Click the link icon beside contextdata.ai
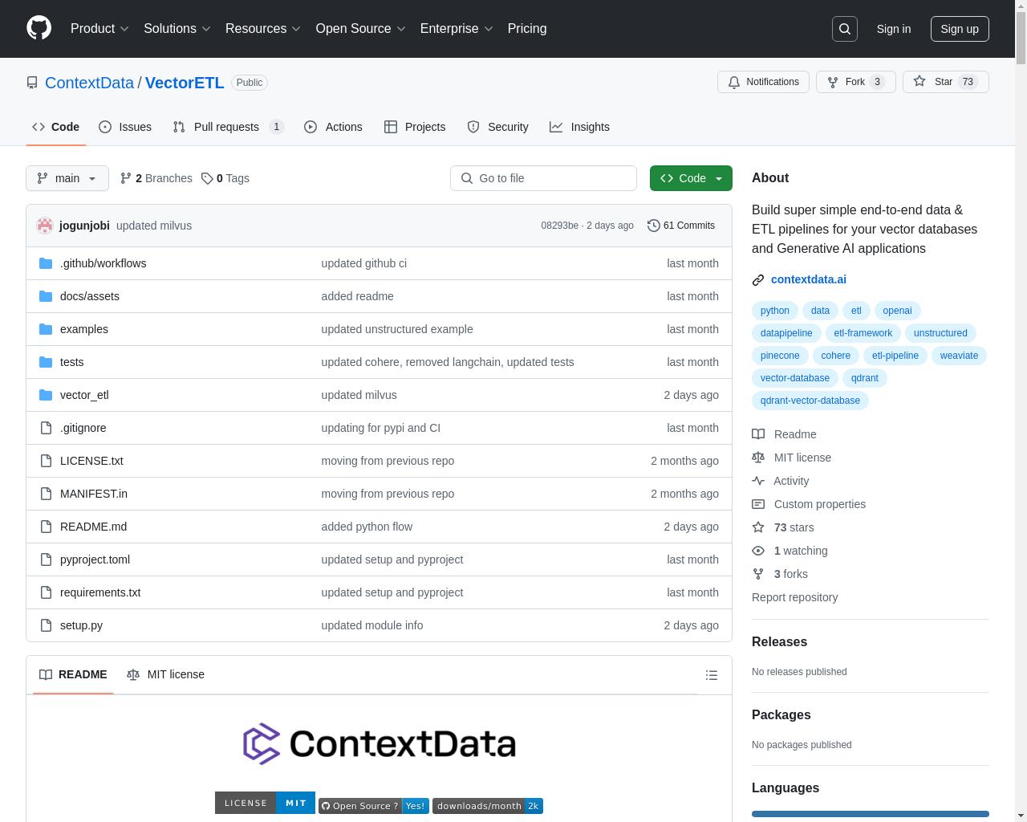Image resolution: width=1027 pixels, height=822 pixels. pos(758,279)
